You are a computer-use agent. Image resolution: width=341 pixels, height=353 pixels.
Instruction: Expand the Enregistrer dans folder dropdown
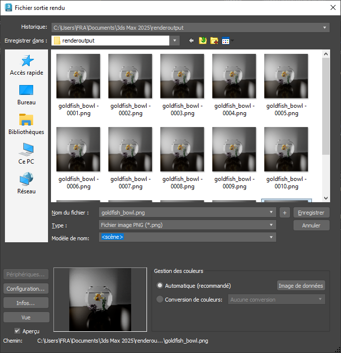tap(175, 41)
